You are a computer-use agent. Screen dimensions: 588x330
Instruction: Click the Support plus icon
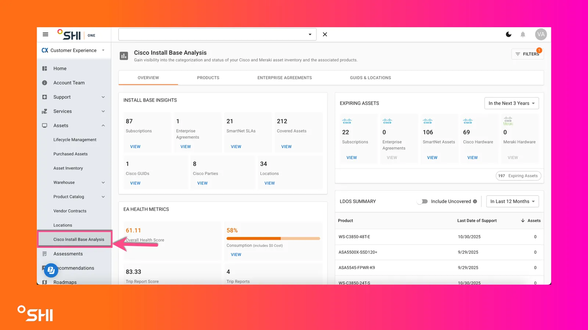tap(45, 97)
